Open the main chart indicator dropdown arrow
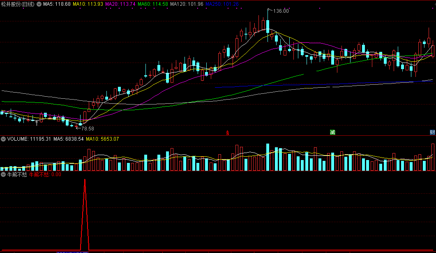This screenshot has width=436, height=253. (39, 4)
